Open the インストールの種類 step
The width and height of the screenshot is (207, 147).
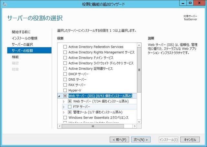pos(25,38)
